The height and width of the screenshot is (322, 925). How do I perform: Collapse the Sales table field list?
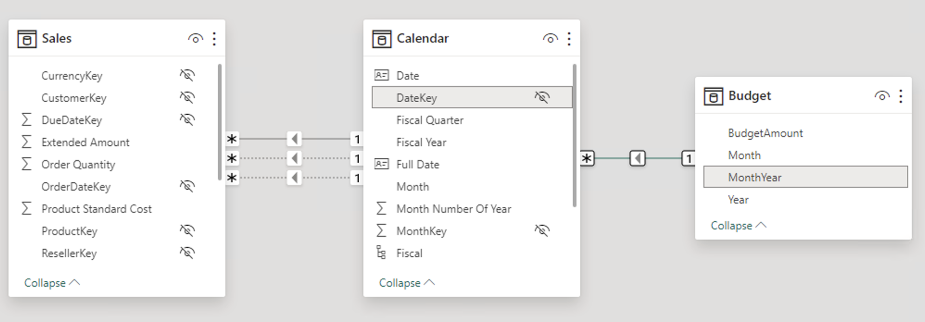pyautogui.click(x=52, y=283)
